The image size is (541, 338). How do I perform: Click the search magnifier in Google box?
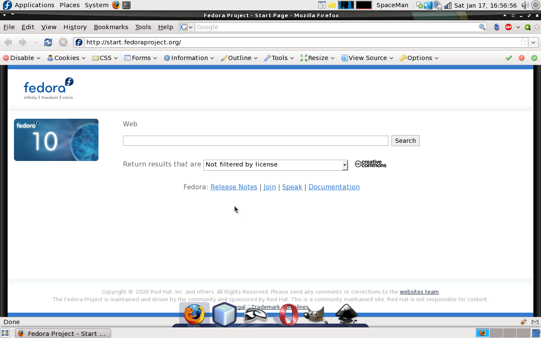click(482, 27)
